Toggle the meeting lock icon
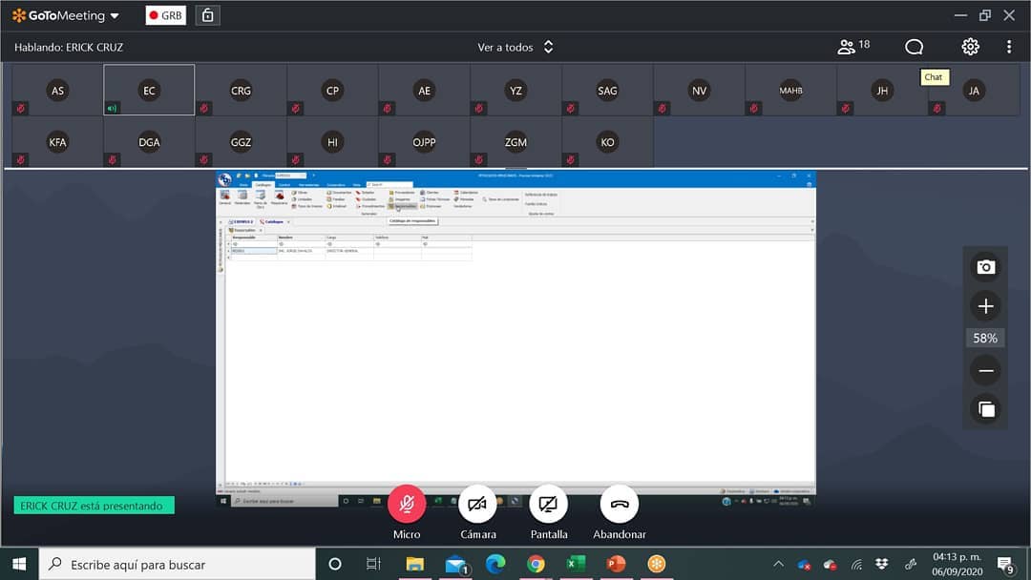 coord(208,15)
